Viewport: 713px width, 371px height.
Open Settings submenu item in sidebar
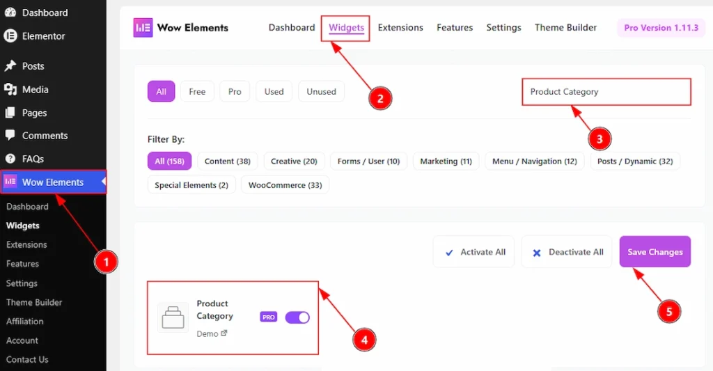[22, 283]
